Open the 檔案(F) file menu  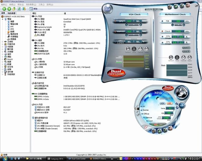coord(4,5)
